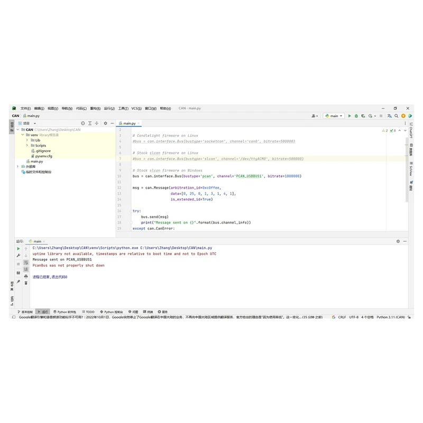Toggle soft-wrap icon in Run console

click(26, 262)
